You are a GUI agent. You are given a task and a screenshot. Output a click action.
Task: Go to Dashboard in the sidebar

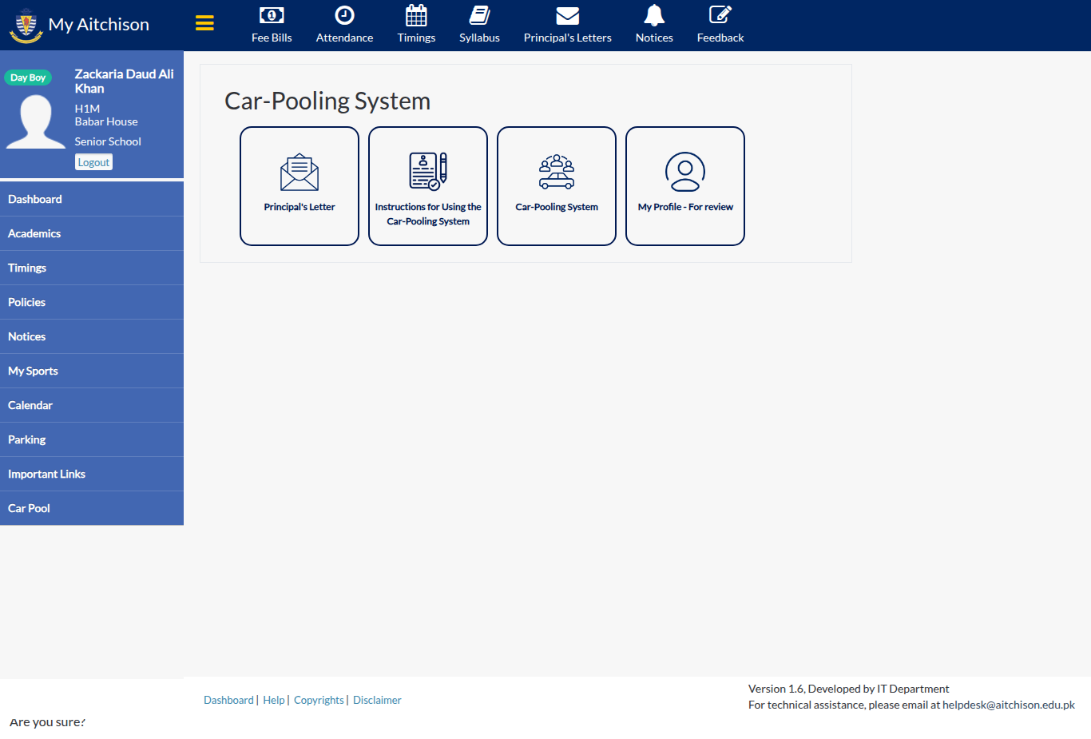click(x=92, y=199)
